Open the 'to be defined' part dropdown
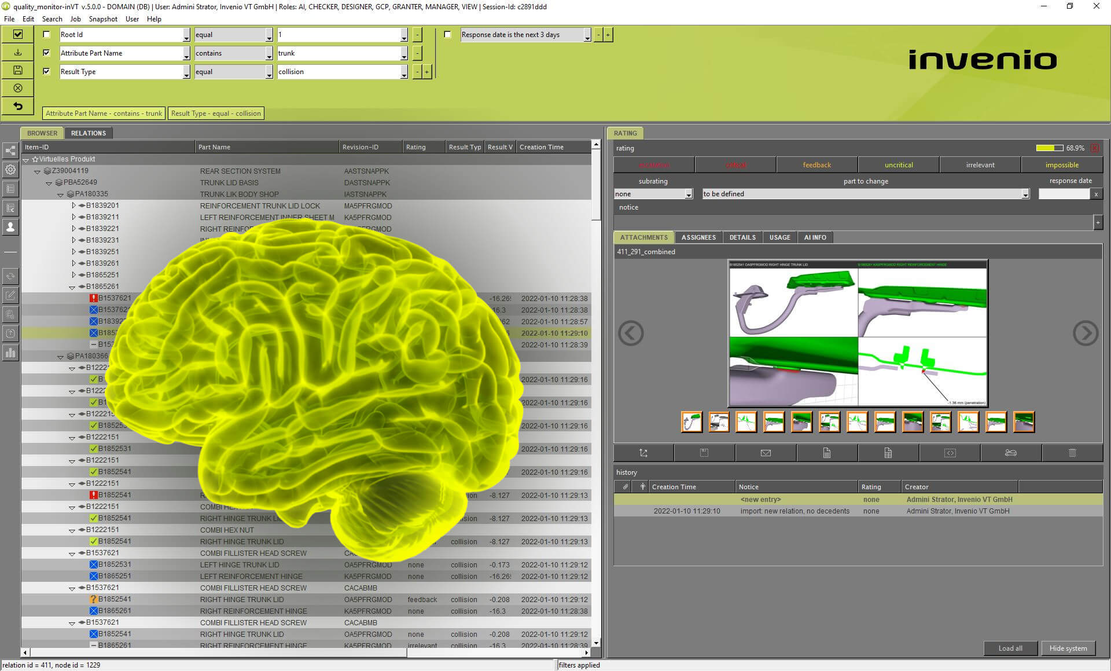Image resolution: width=1111 pixels, height=671 pixels. [1025, 194]
